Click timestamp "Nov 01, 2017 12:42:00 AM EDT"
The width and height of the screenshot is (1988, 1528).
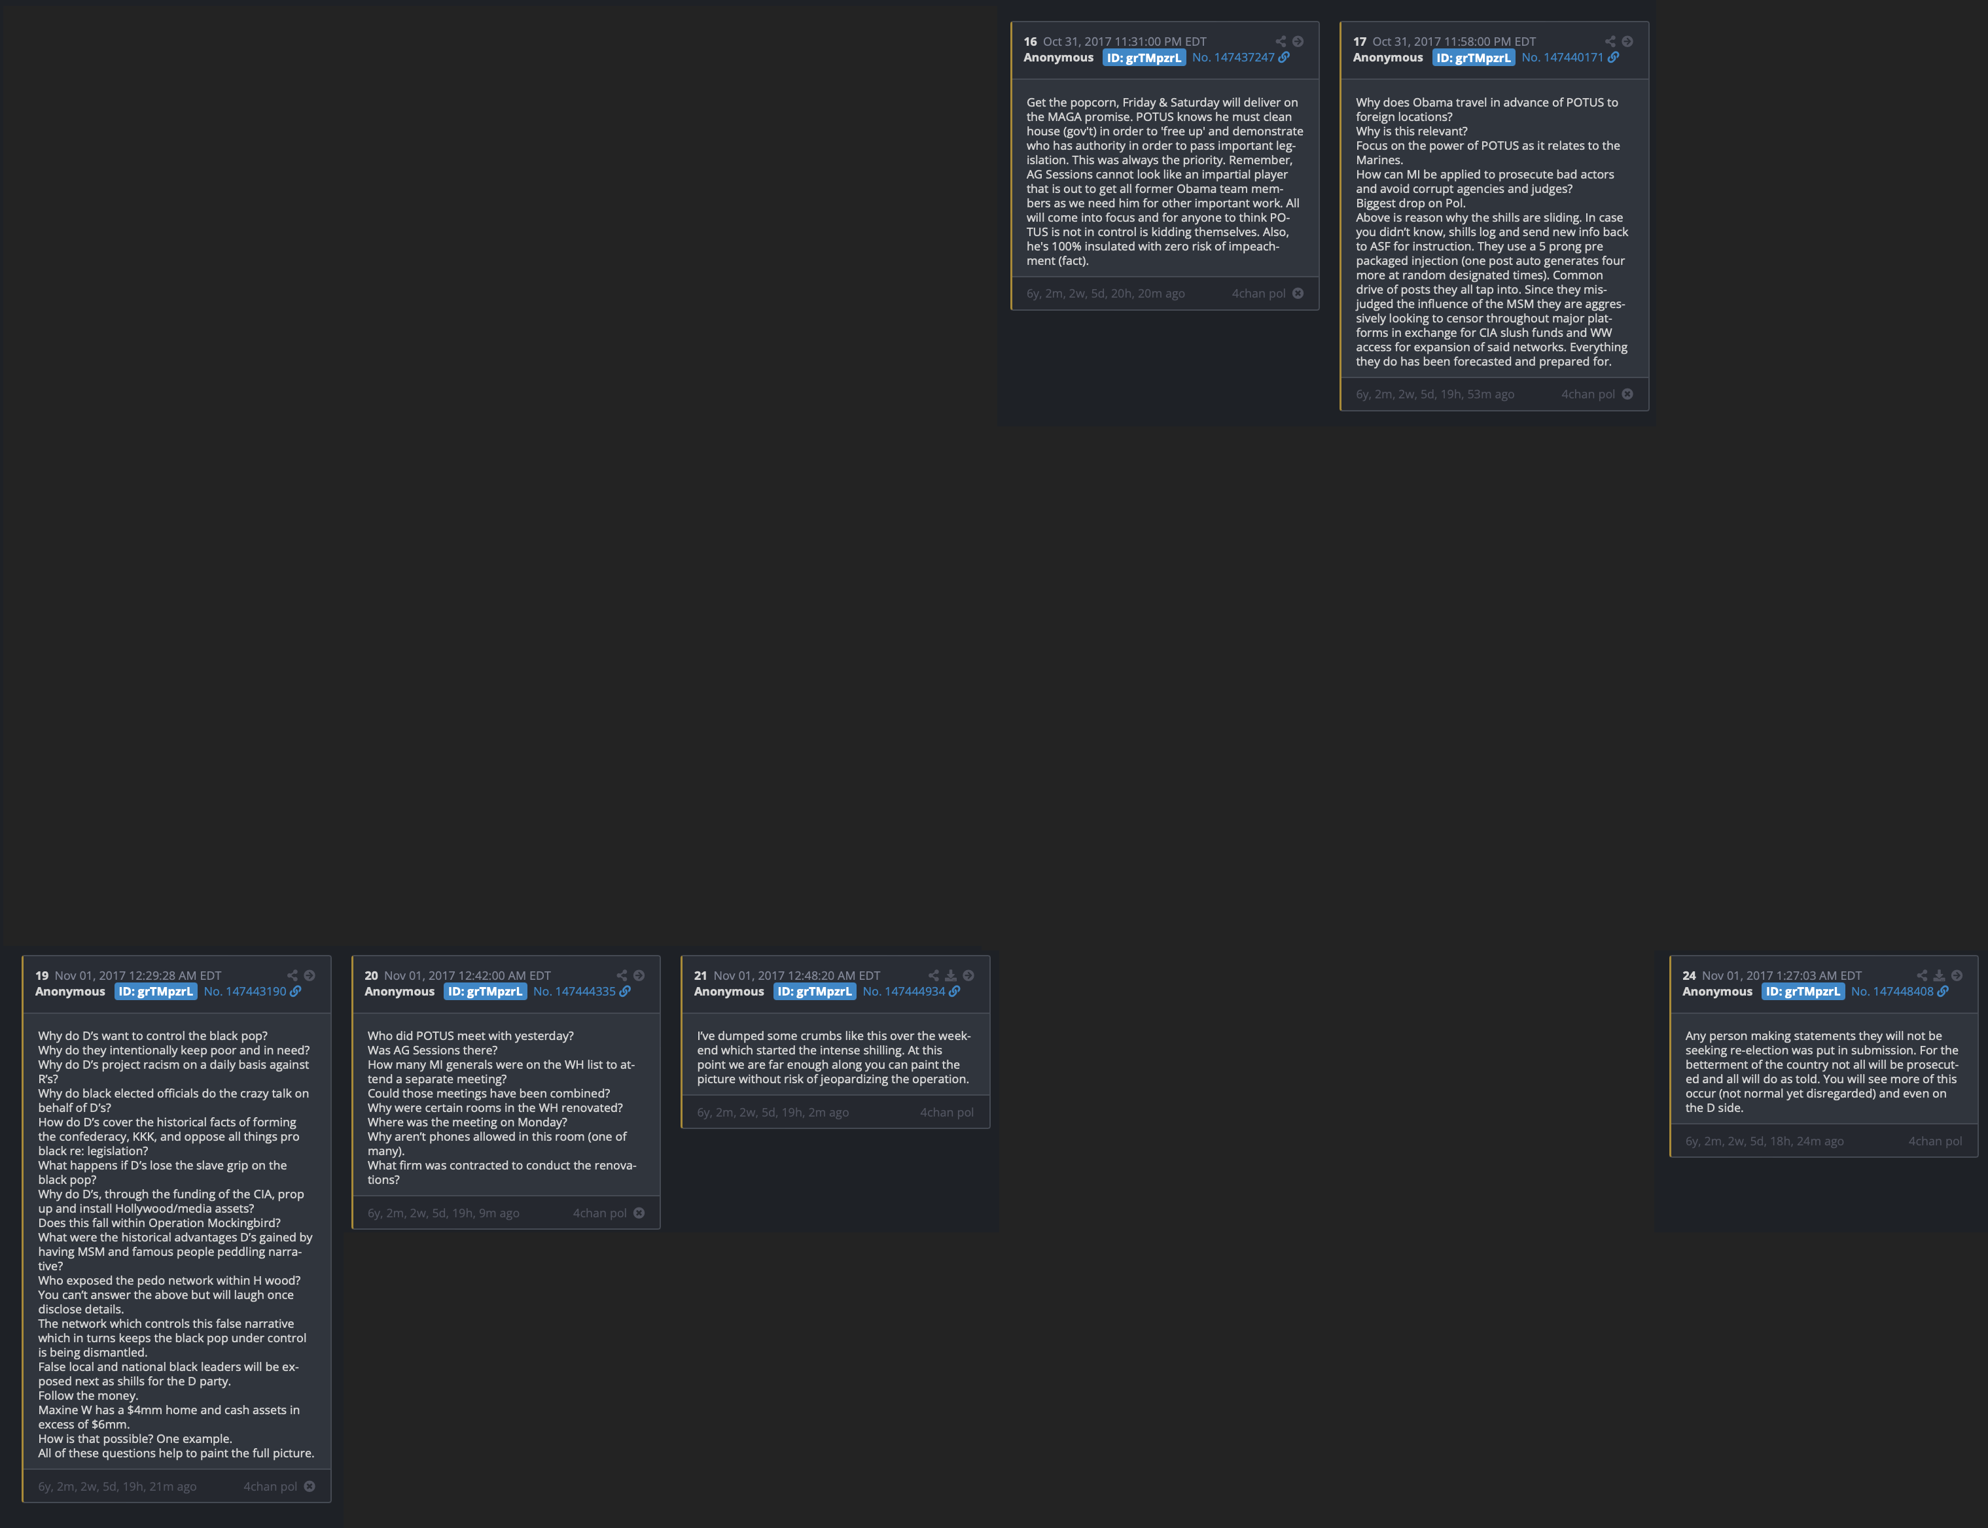pyautogui.click(x=468, y=975)
